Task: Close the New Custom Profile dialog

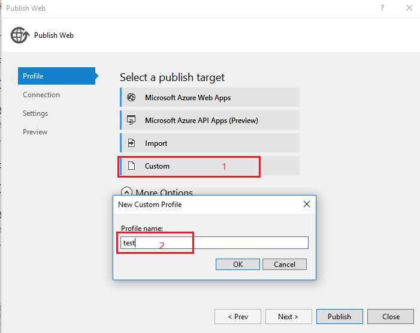Action: pyautogui.click(x=306, y=204)
